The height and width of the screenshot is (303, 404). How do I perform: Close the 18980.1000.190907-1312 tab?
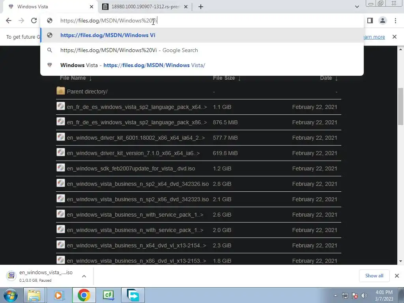pos(186,7)
